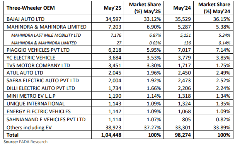Viewport: 235px width, 144px height.
Task: Click the Source: FADA Research text
Action: (26, 142)
